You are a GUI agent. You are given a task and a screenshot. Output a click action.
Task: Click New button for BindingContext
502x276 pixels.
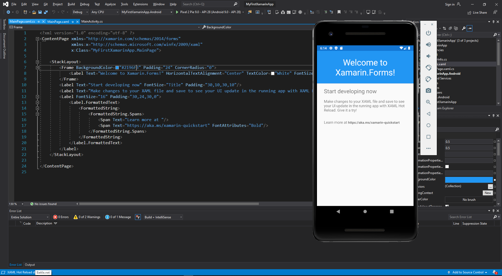[x=488, y=193]
